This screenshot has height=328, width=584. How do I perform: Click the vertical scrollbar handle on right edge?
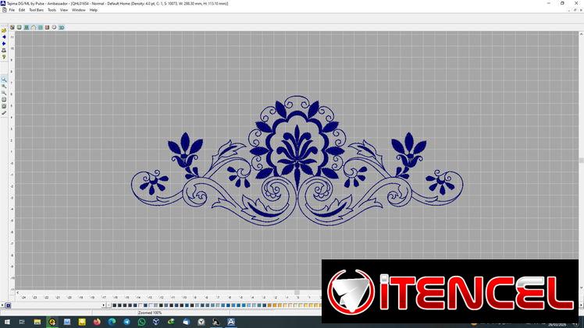click(581, 160)
